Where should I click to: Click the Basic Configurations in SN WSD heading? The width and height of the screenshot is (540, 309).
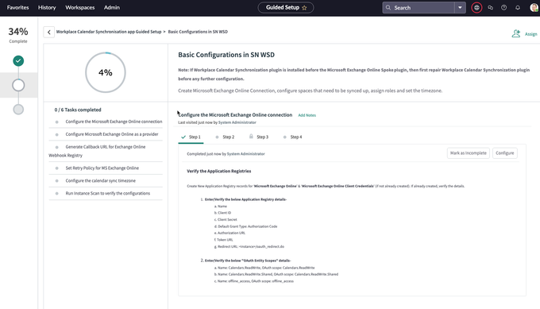(226, 55)
